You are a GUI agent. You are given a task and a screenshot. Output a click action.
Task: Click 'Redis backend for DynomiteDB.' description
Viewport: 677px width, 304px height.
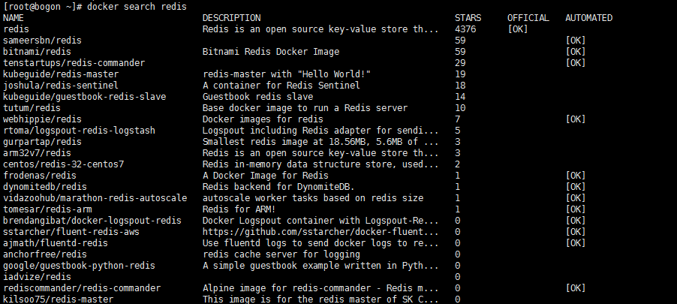click(x=278, y=186)
